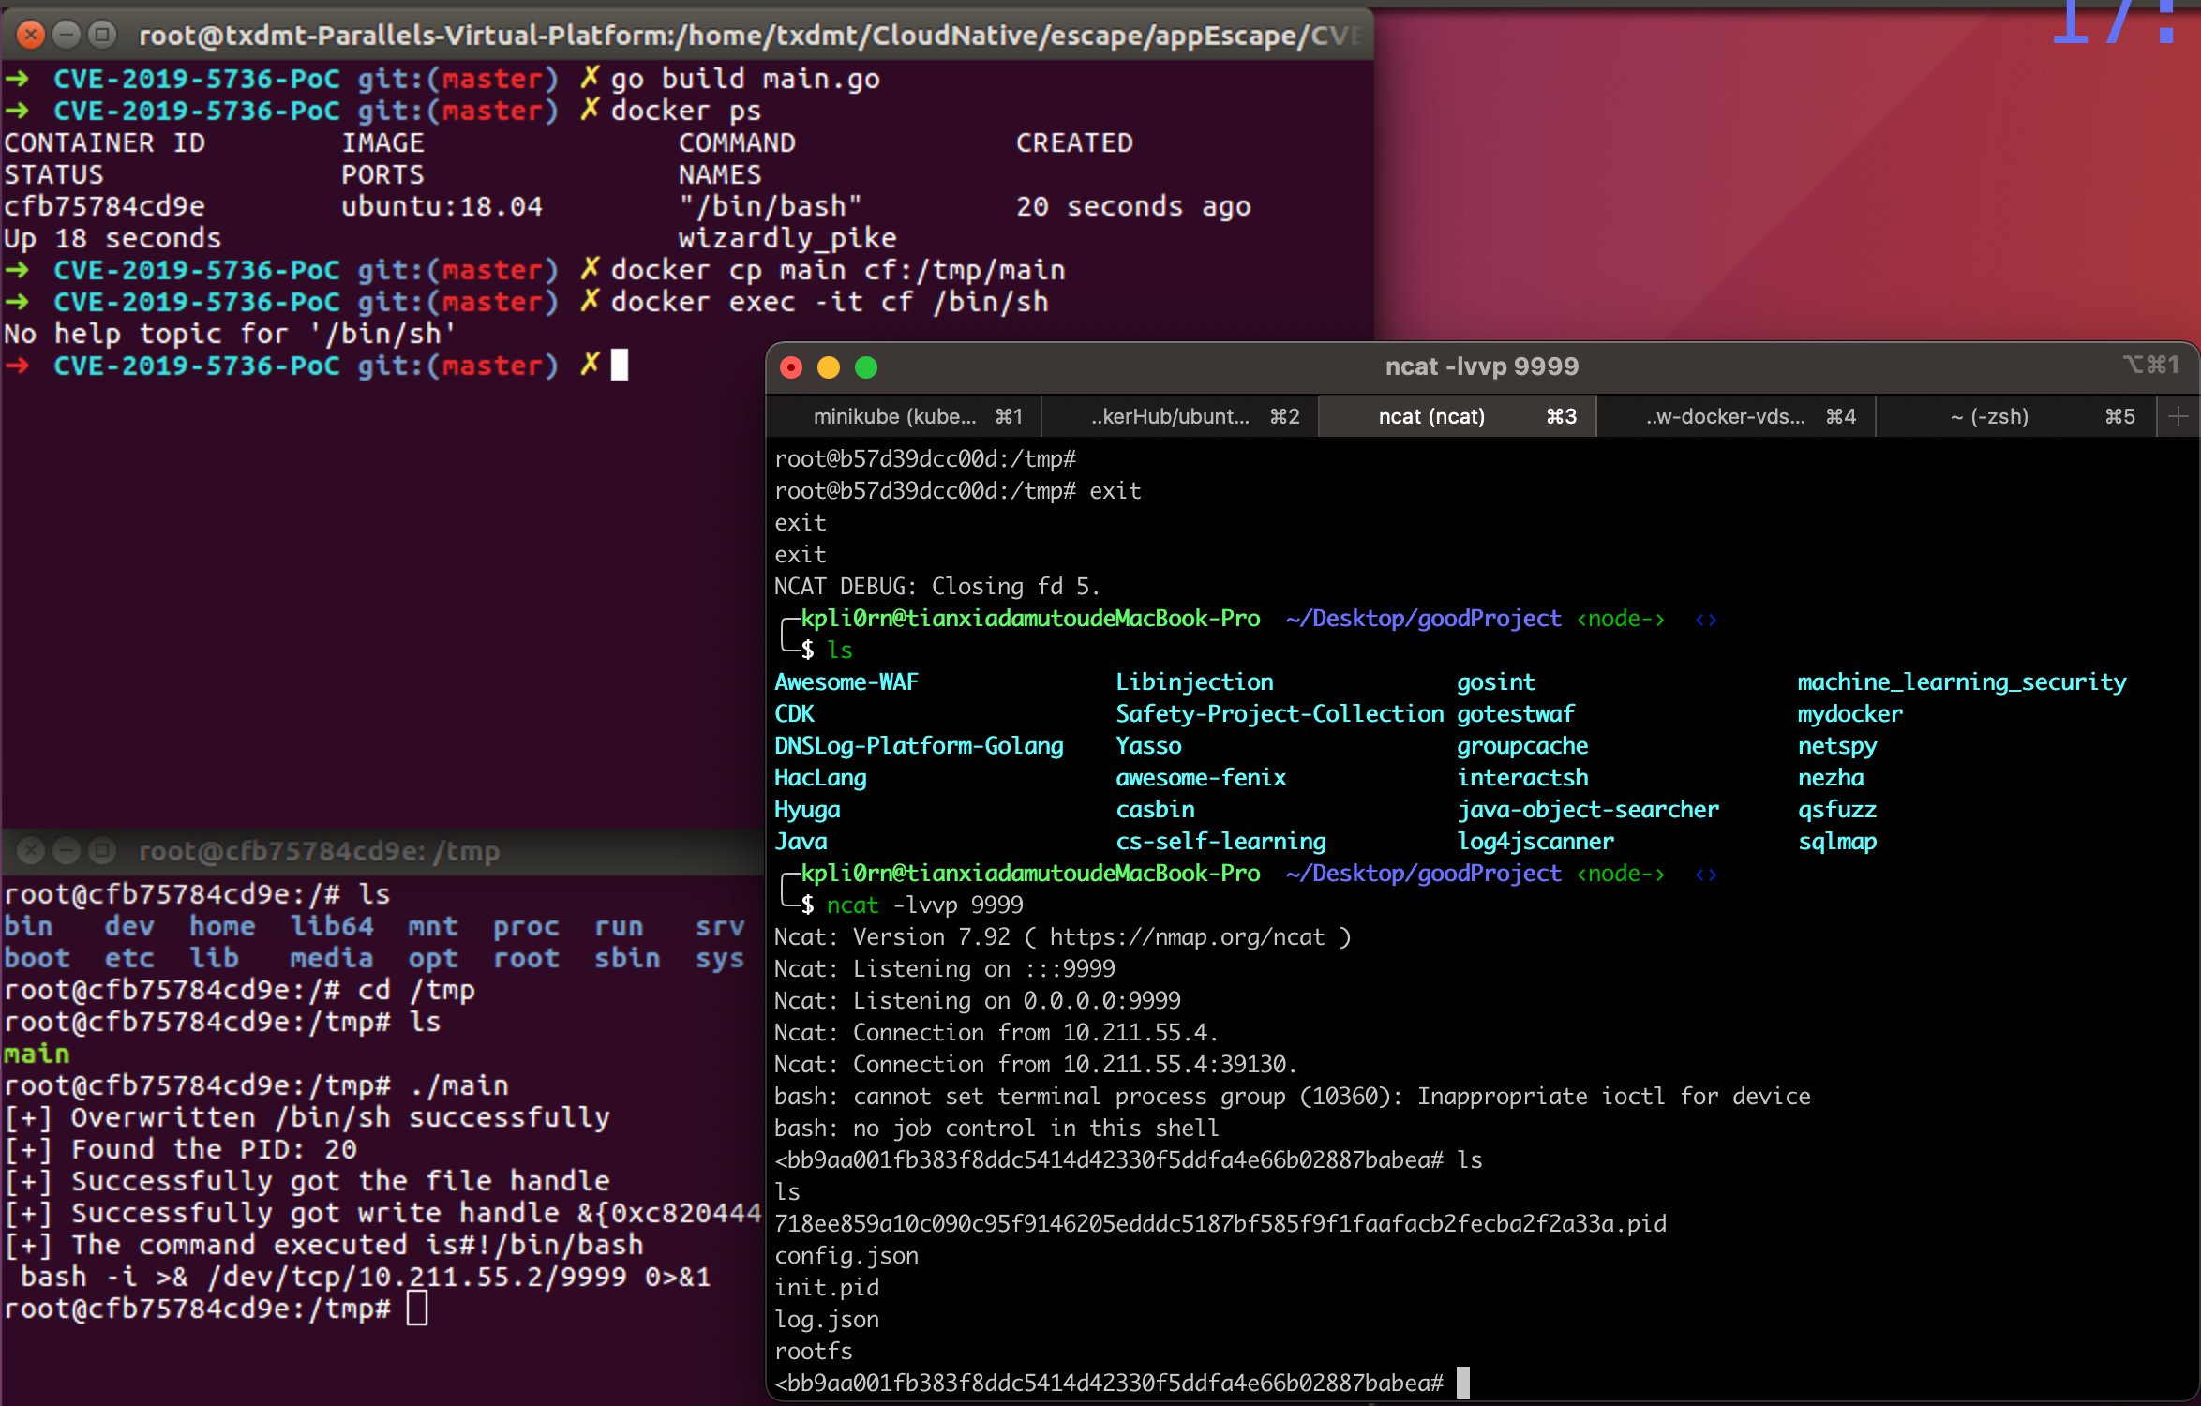Image resolution: width=2201 pixels, height=1406 pixels.
Task: Focus the root@cfb75784cd9e: /tmp title bar
Action: (319, 851)
